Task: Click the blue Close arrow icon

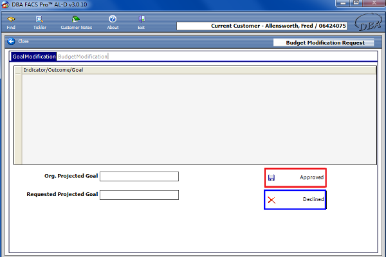Action: 11,41
